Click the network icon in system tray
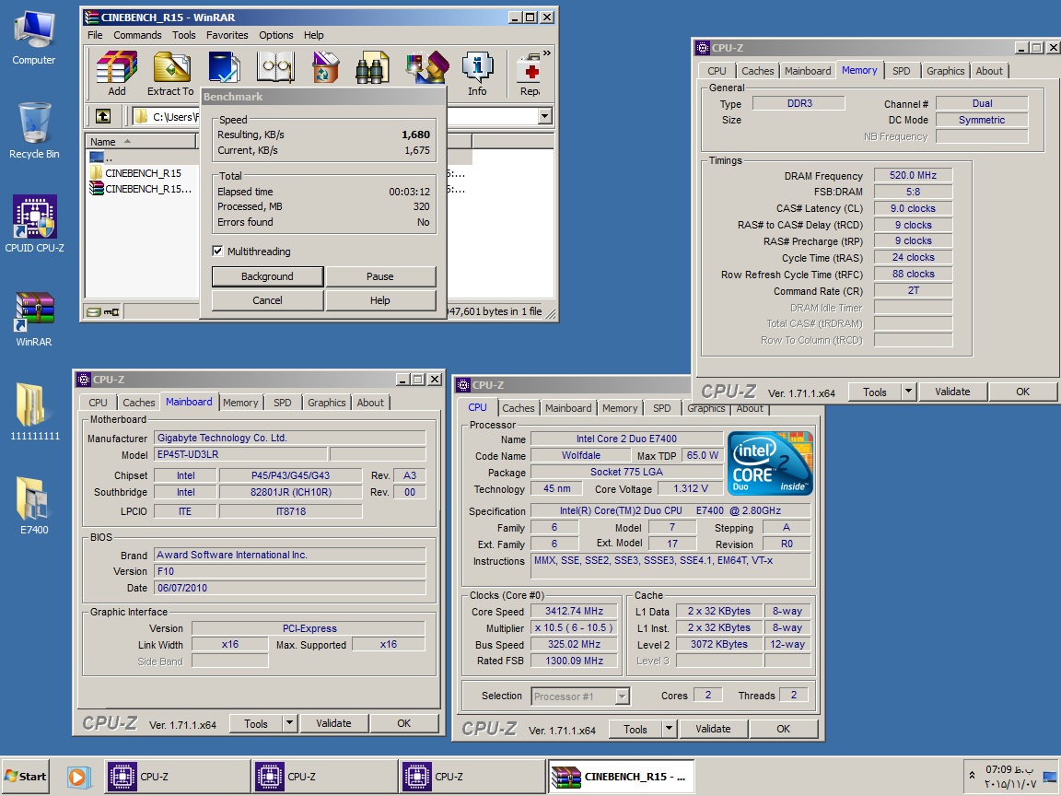1061x796 pixels. pos(1050,777)
